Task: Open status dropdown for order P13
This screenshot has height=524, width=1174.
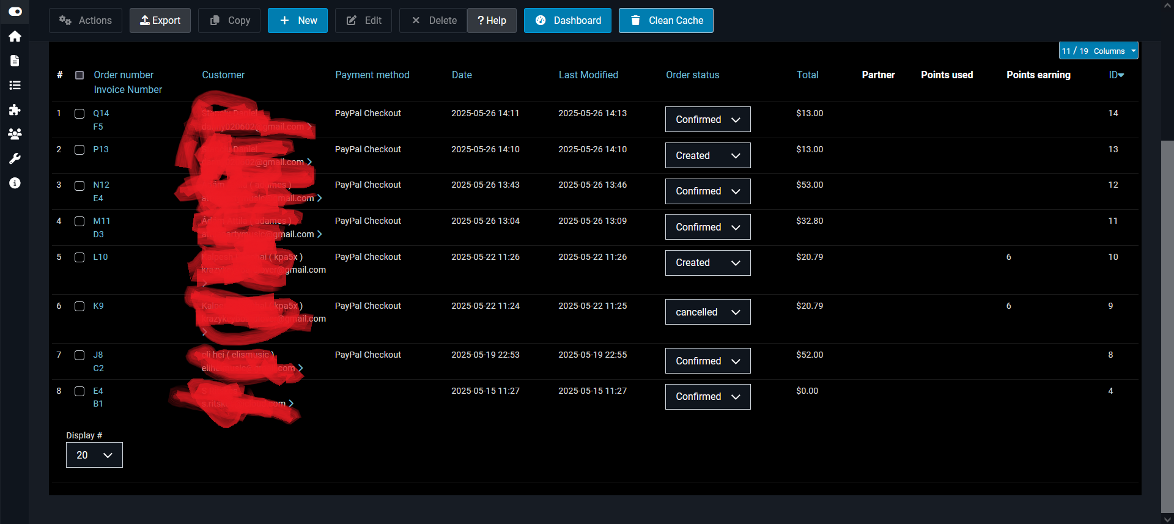Action: [707, 155]
